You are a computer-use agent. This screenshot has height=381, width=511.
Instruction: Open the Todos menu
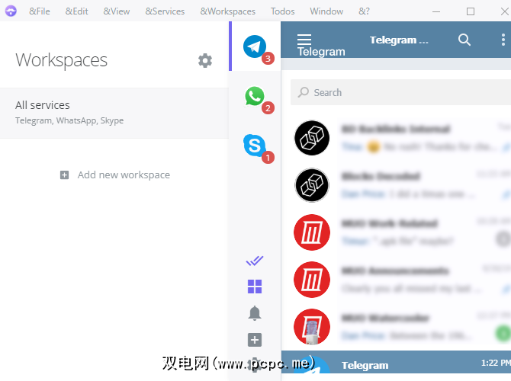coord(282,11)
